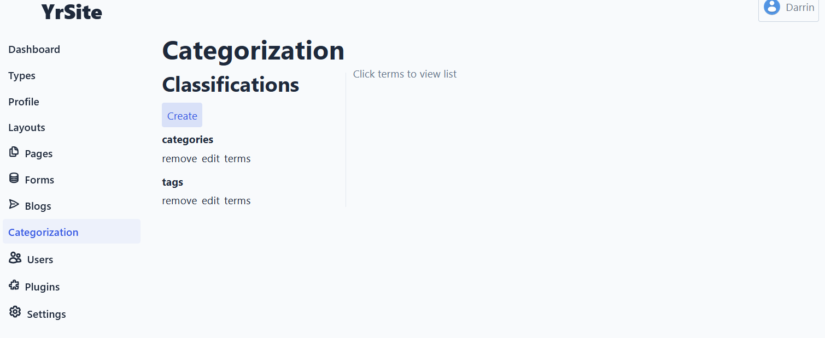Click the Blogs paper-plane icon
The width and height of the screenshot is (825, 338).
[x=14, y=205]
